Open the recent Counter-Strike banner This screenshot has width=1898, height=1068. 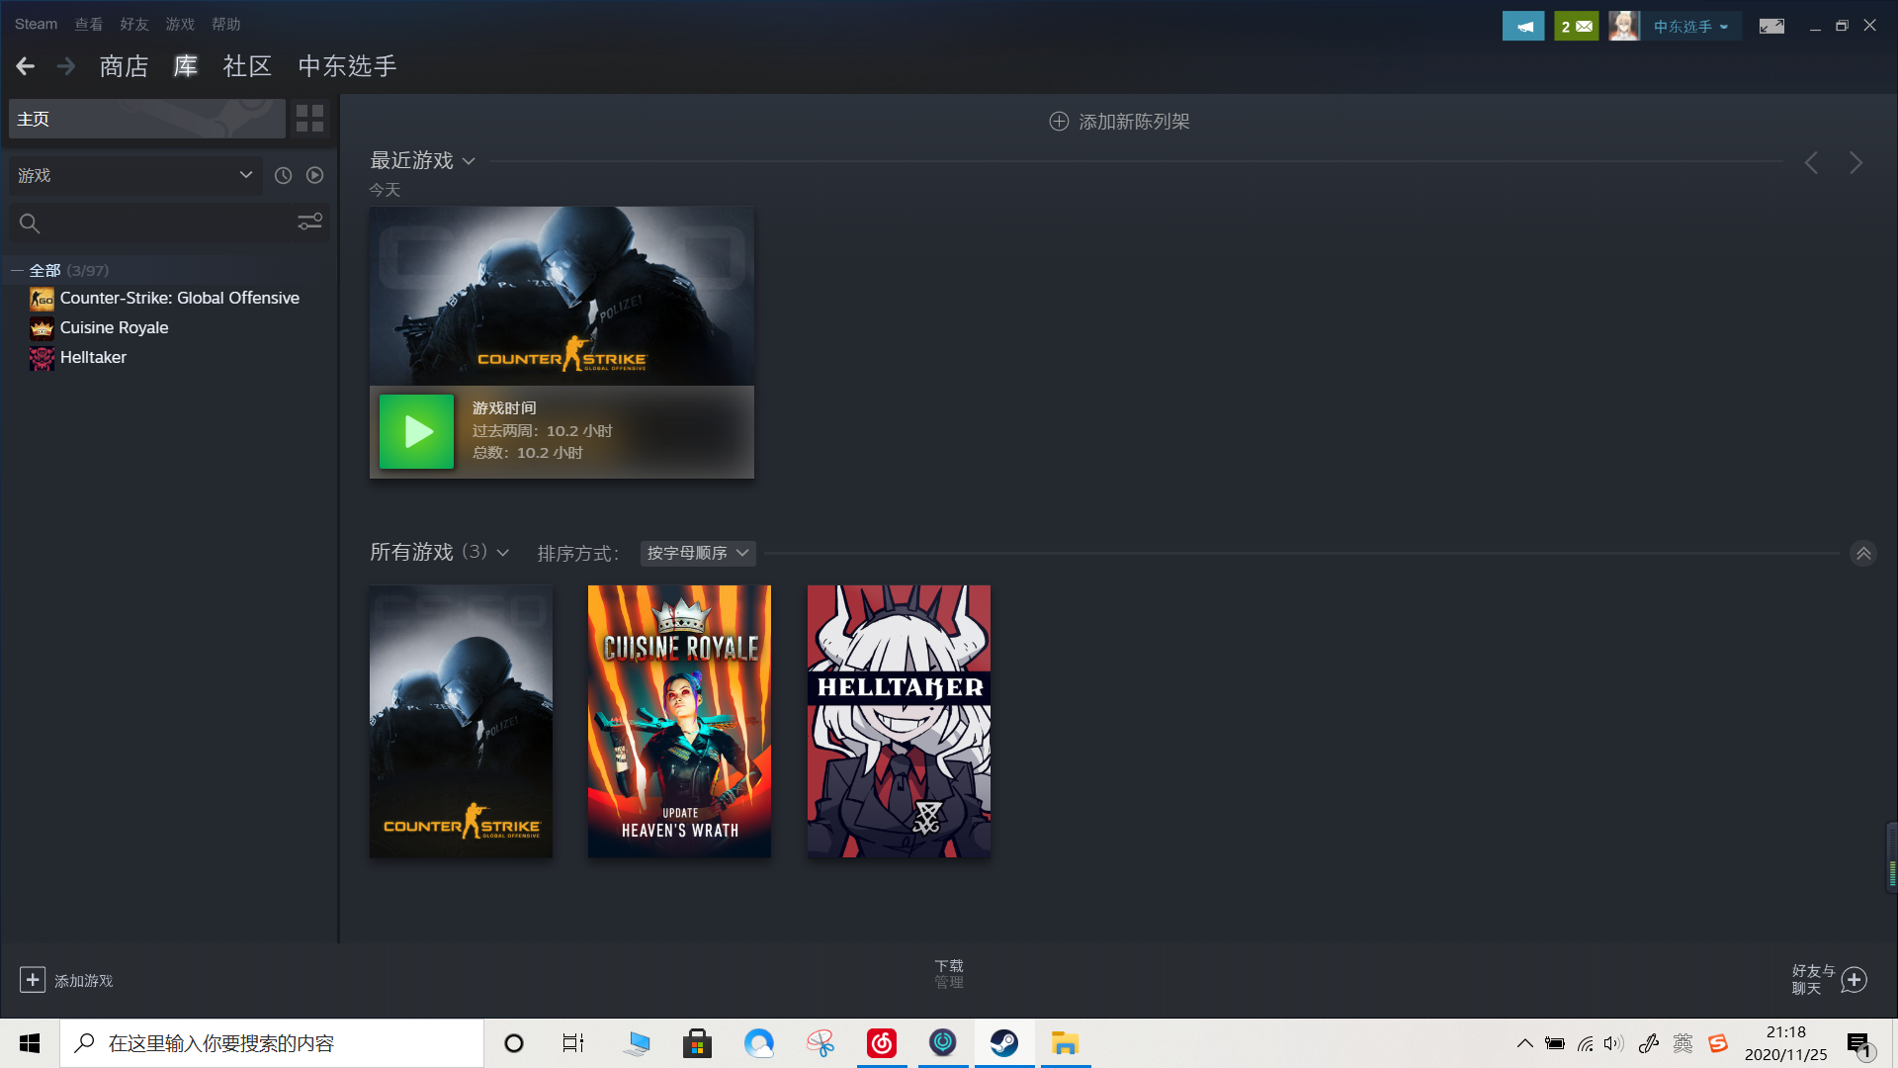coord(561,296)
